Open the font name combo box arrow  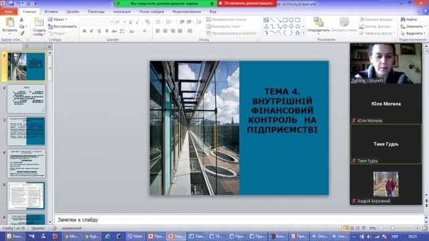112,22
